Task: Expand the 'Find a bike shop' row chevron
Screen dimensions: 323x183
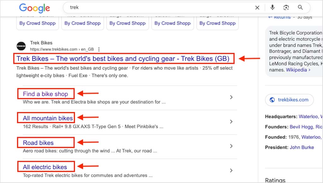Action: point(231,97)
